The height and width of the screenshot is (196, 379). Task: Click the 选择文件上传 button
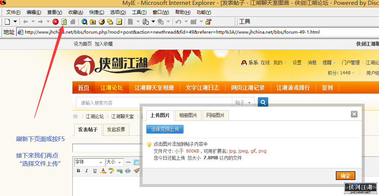[x=165, y=129]
